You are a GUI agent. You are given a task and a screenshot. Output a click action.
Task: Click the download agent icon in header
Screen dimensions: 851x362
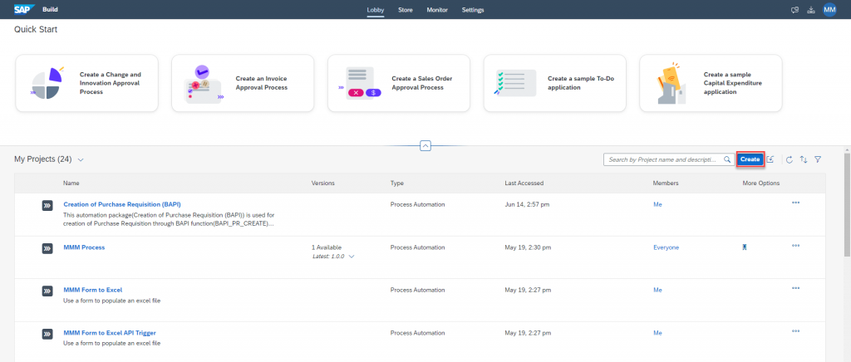811,10
